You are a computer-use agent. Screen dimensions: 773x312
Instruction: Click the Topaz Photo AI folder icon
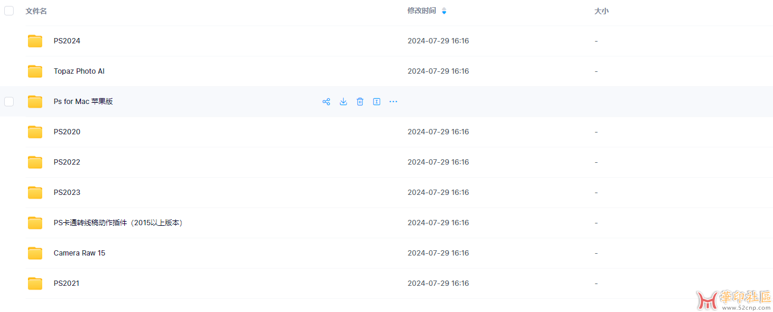click(x=35, y=71)
